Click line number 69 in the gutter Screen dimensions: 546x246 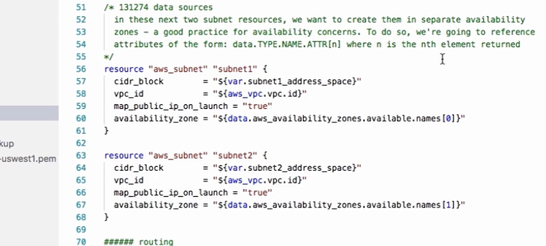[x=81, y=230]
